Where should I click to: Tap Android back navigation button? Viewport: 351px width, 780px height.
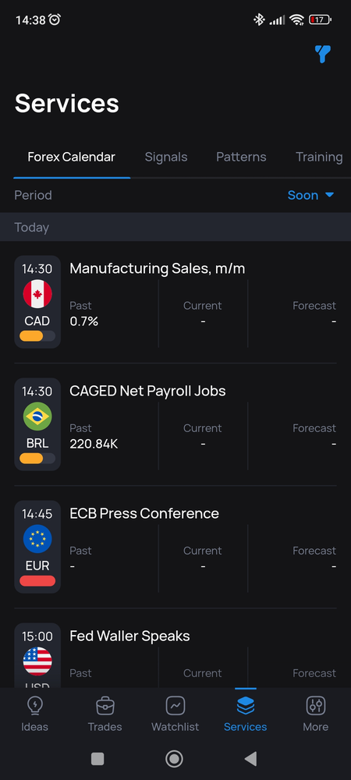(x=250, y=759)
